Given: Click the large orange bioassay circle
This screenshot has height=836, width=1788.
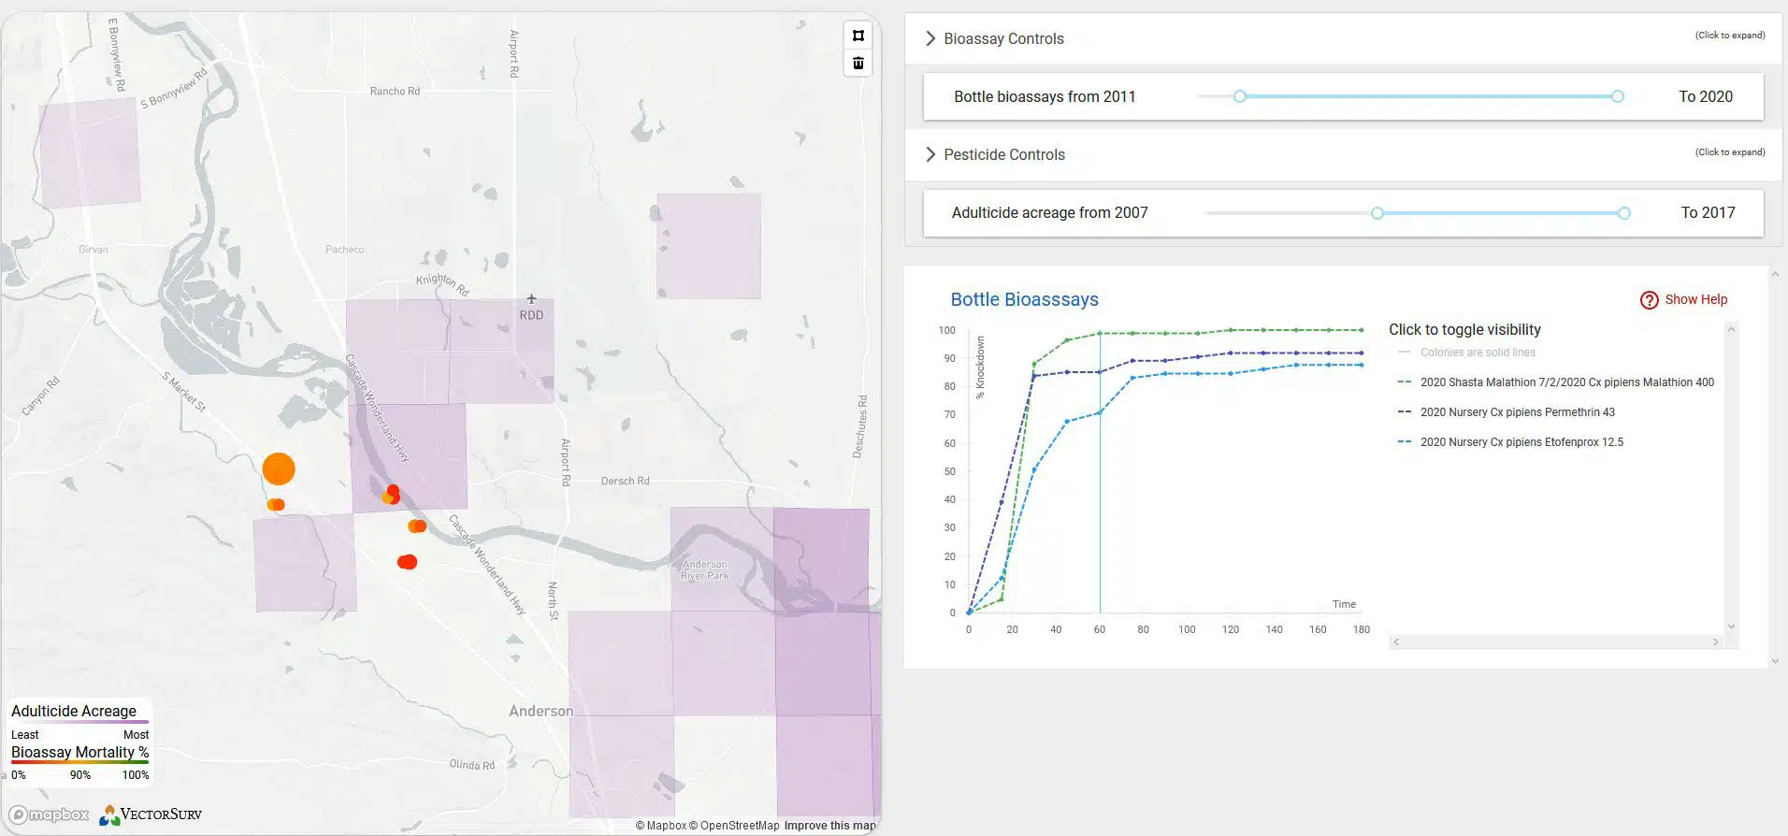Looking at the screenshot, I should point(279,468).
